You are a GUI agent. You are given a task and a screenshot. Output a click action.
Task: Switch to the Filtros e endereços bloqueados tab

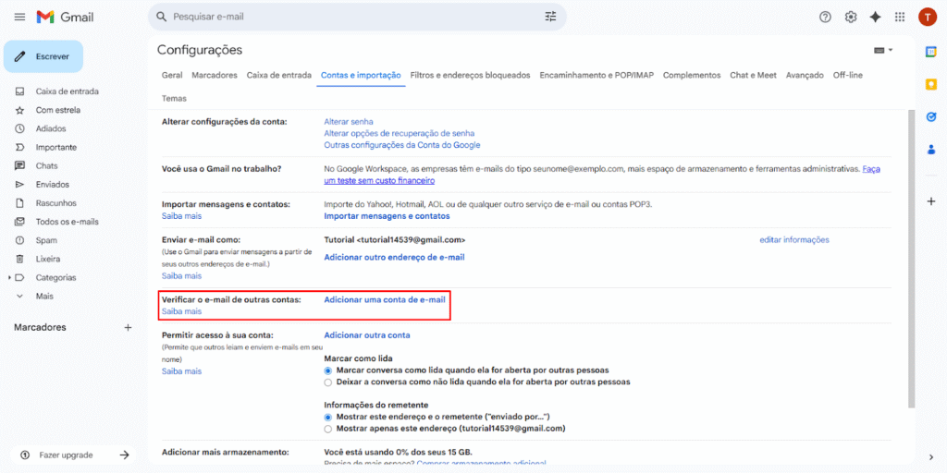click(470, 75)
